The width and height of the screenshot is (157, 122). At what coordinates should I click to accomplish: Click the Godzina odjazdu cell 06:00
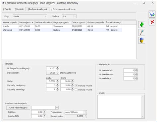(x=43, y=26)
